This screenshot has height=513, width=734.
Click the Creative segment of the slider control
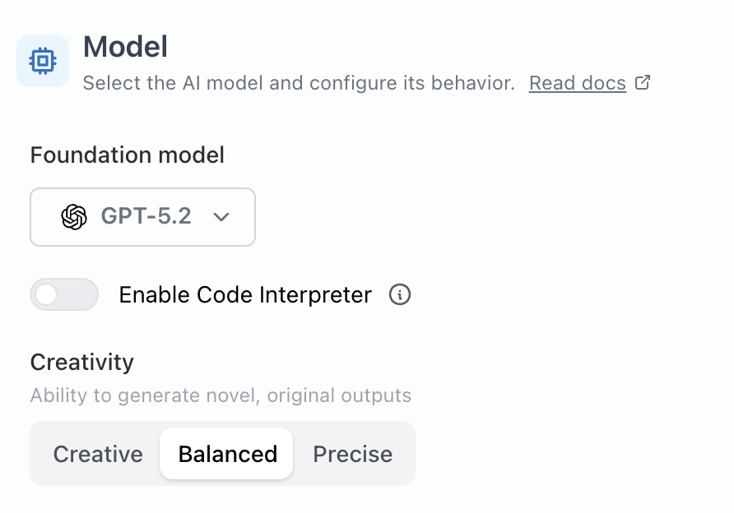(97, 453)
